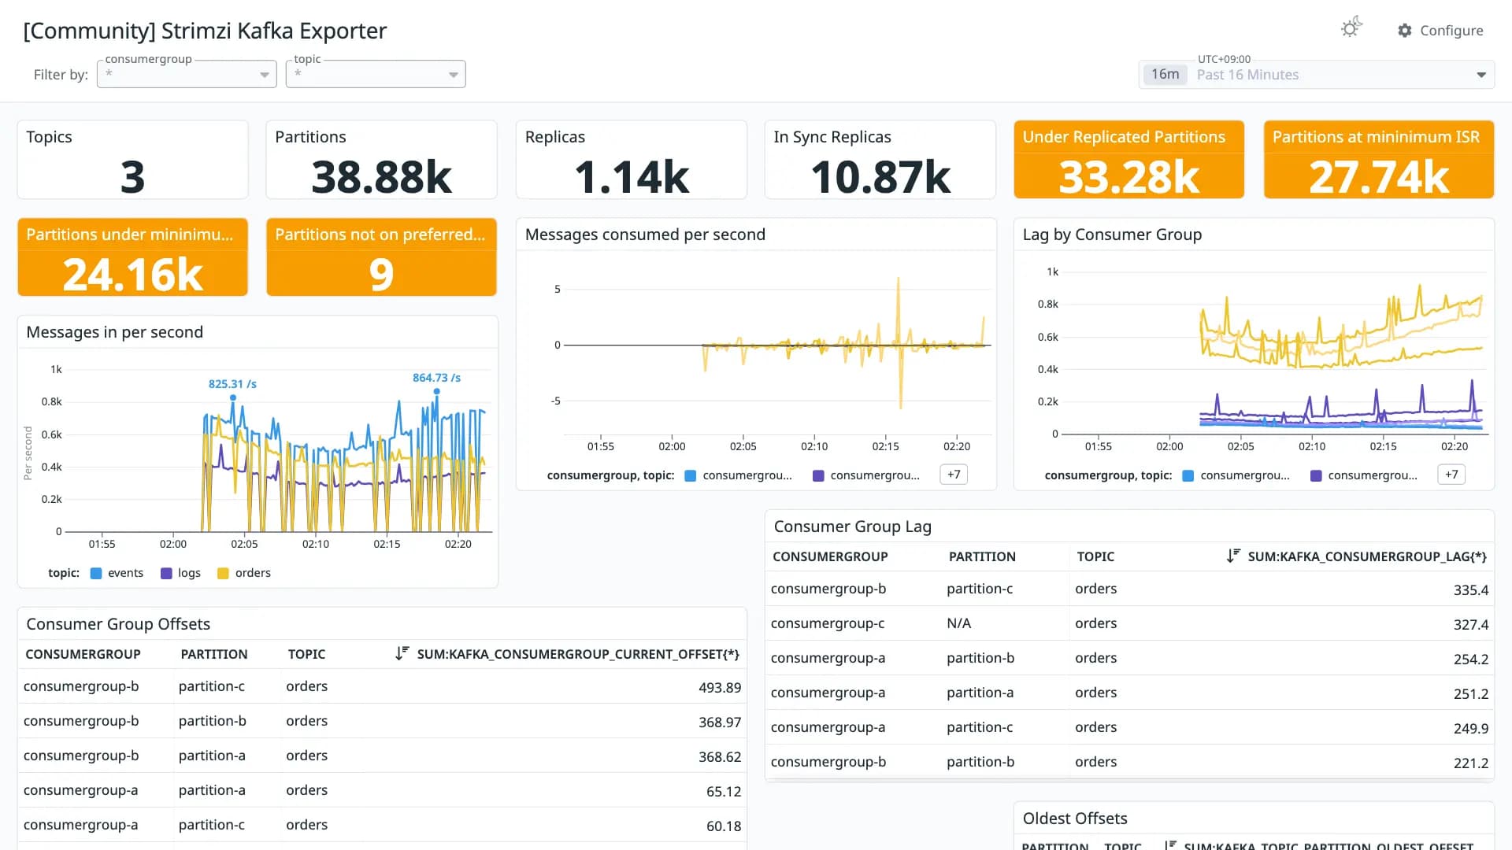Click the Consumer Group Offsets title

[x=118, y=624]
